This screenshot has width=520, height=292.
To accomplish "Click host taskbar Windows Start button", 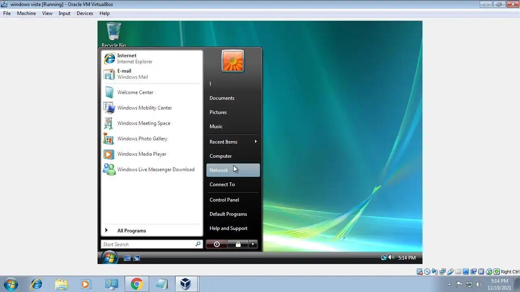I will [x=11, y=284].
